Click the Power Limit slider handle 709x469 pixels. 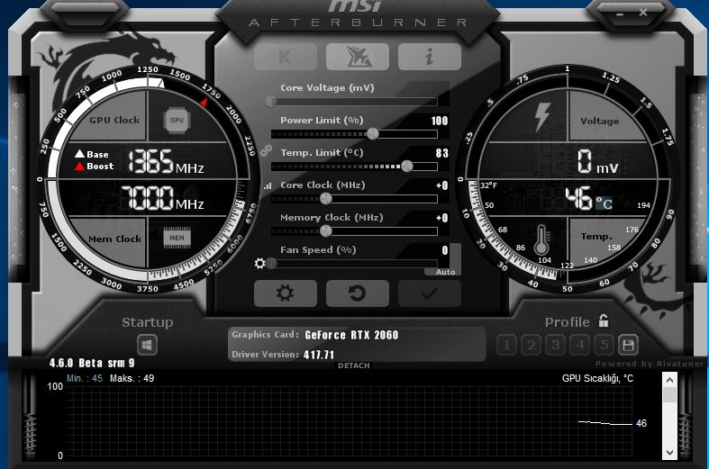(373, 133)
